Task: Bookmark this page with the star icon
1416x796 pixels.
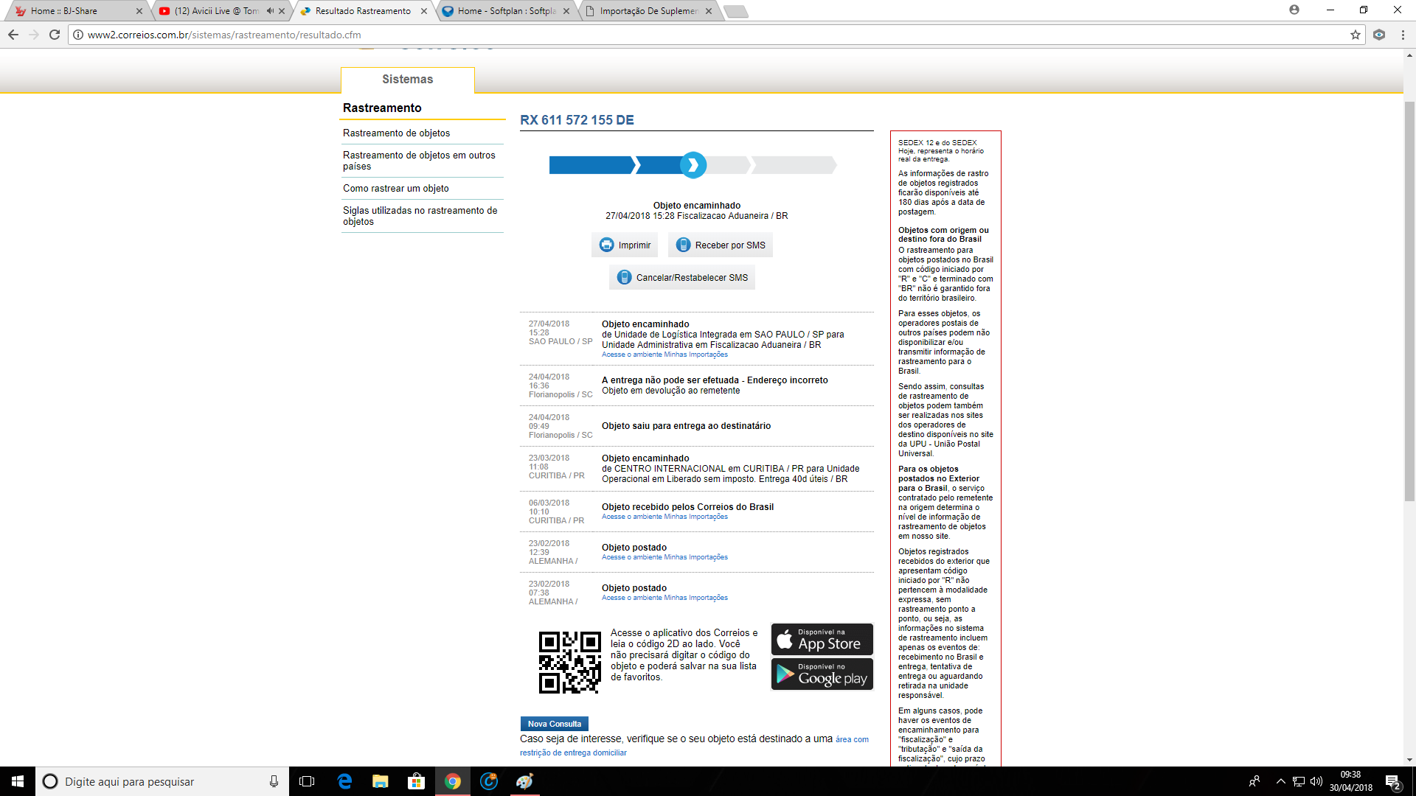Action: (1355, 35)
